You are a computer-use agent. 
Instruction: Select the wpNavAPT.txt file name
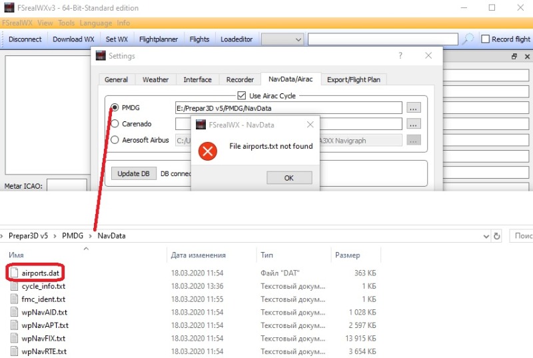[45, 325]
